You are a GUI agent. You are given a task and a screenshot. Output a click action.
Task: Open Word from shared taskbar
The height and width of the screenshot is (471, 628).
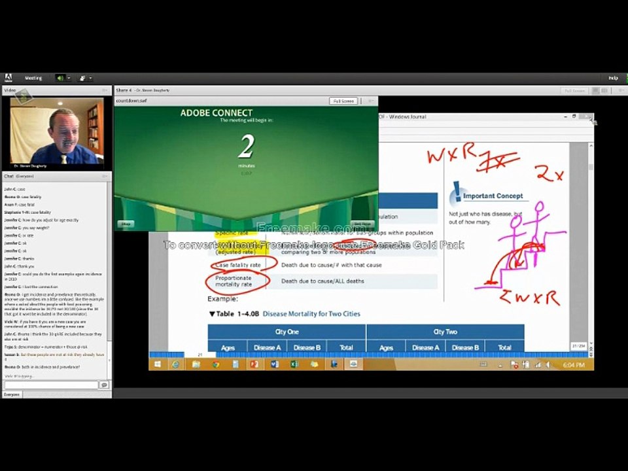(x=274, y=364)
